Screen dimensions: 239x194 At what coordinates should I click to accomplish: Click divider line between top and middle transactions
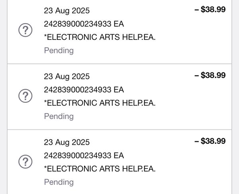[119, 64]
